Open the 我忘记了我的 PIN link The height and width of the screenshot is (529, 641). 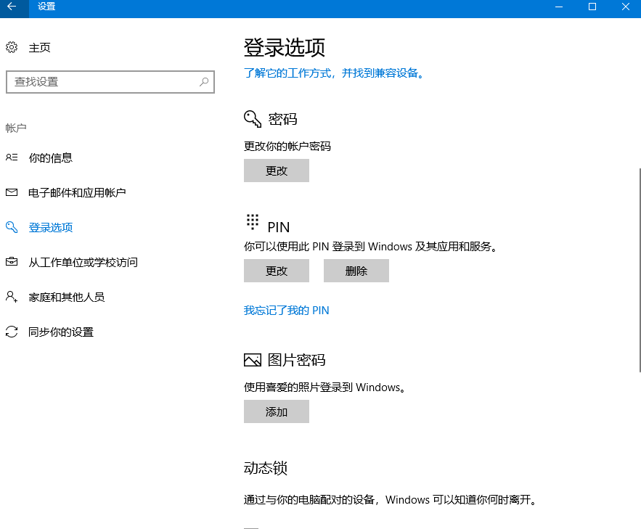[286, 310]
